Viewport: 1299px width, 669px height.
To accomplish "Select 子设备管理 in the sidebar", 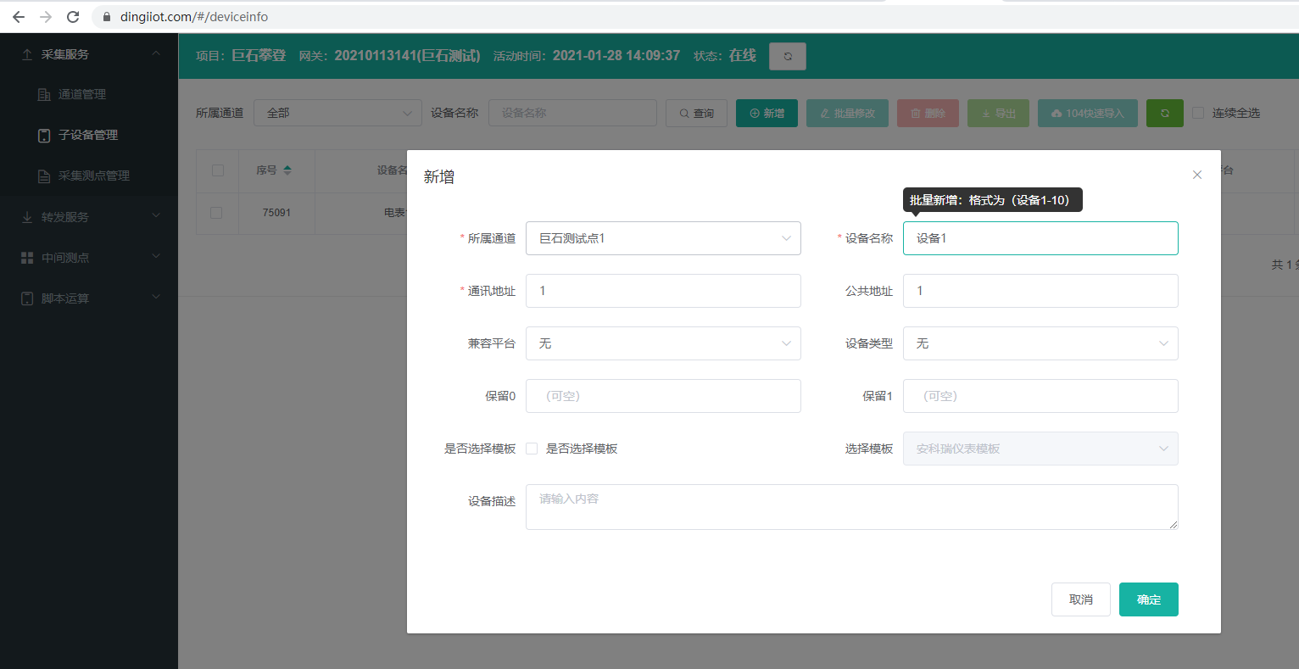I will pyautogui.click(x=87, y=135).
